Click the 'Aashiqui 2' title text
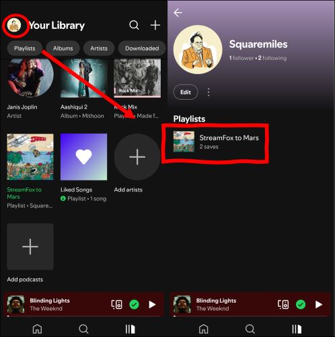This screenshot has height=337, width=335. pos(74,107)
